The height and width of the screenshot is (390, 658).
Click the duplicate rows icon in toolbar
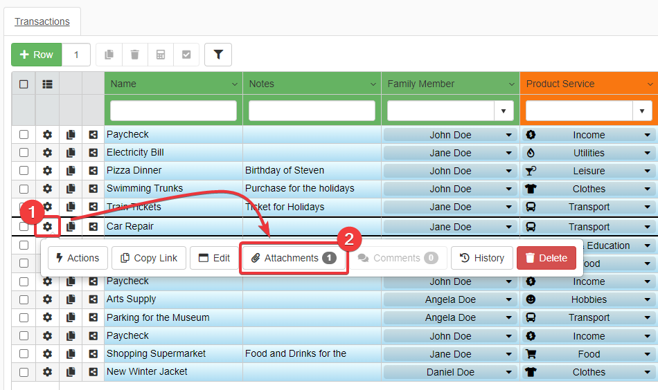click(109, 55)
